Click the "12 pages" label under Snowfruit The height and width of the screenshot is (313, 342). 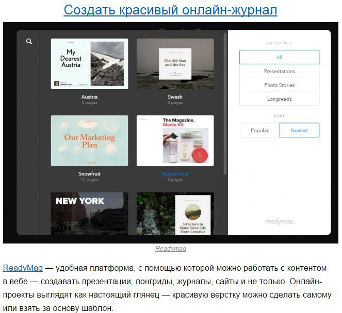pyautogui.click(x=89, y=180)
